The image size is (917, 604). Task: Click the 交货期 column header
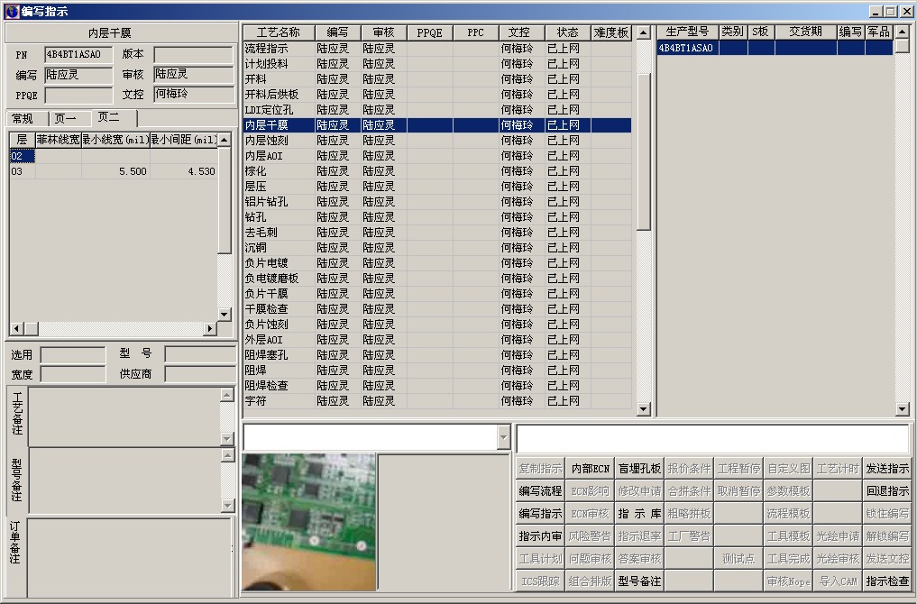805,32
